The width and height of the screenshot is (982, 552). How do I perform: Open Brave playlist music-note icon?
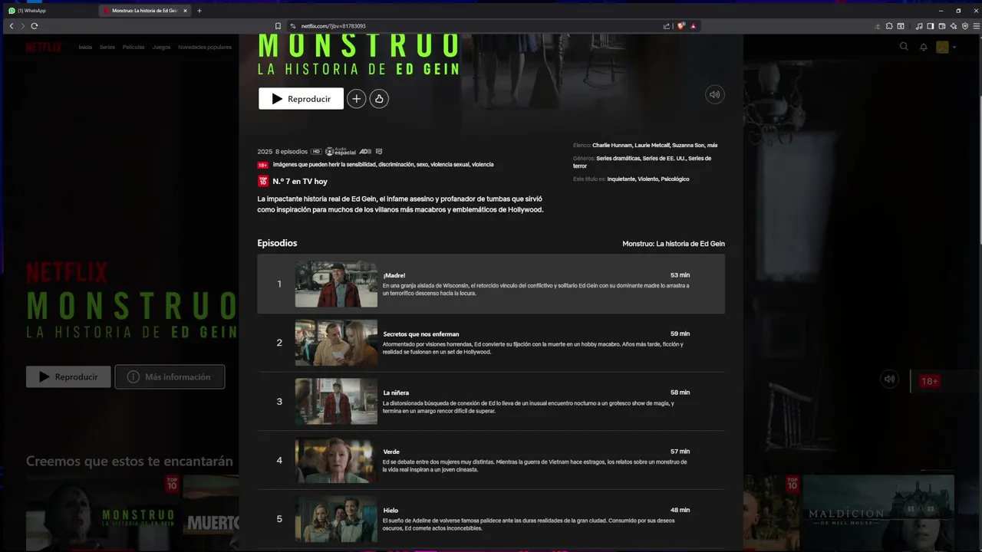pos(919,26)
